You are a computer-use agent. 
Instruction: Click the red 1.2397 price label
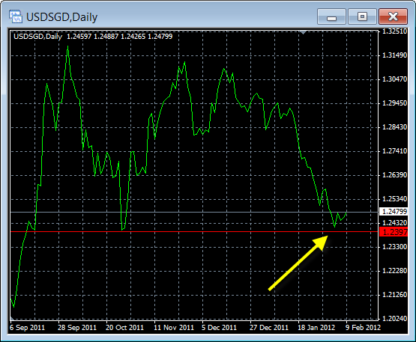tap(394, 232)
